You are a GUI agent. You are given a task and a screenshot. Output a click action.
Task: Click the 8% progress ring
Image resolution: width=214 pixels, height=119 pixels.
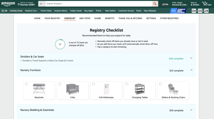(60, 44)
